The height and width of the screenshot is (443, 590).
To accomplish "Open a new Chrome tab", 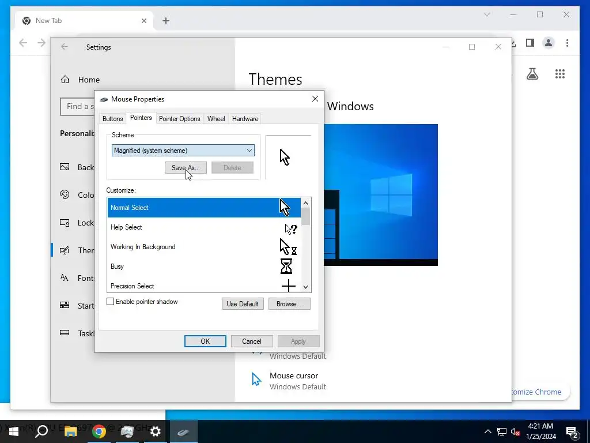I will coord(166,21).
